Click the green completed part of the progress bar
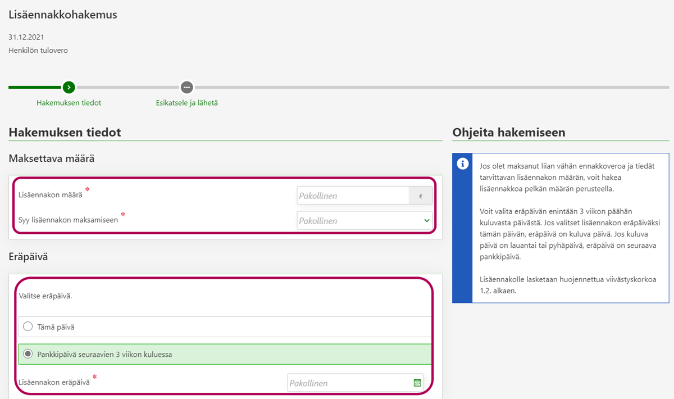 coord(35,87)
